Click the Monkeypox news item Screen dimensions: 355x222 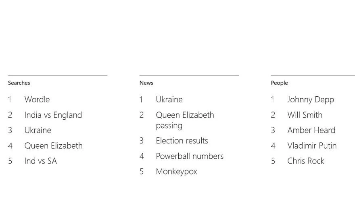click(x=176, y=171)
